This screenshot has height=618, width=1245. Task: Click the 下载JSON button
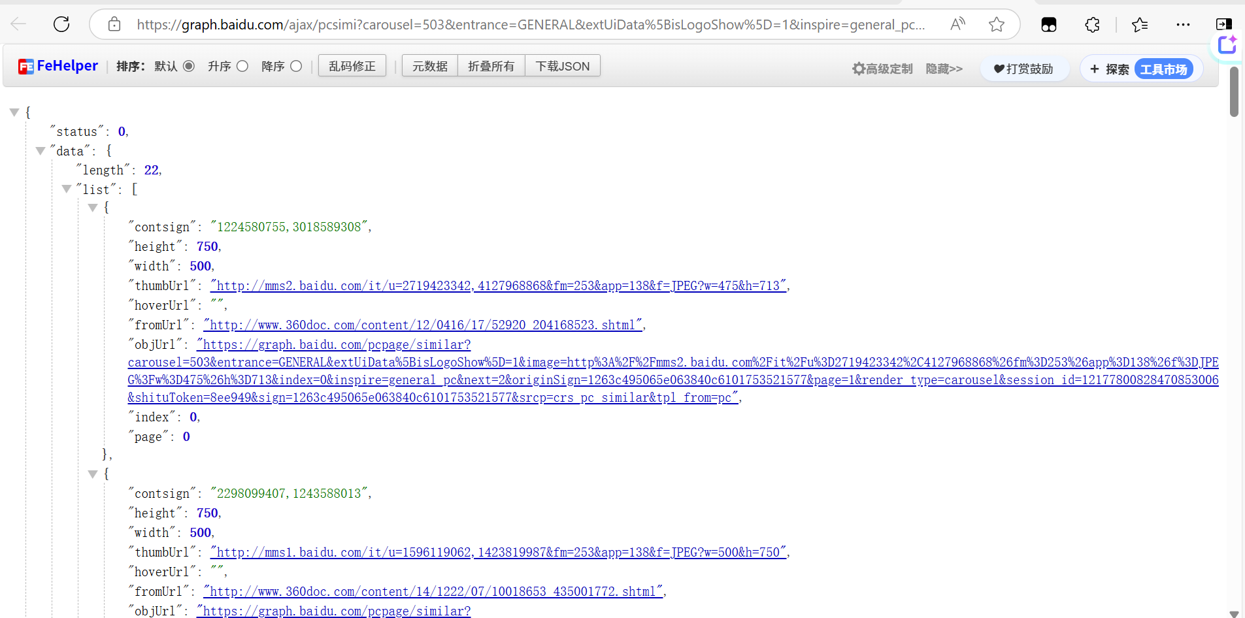pyautogui.click(x=563, y=66)
